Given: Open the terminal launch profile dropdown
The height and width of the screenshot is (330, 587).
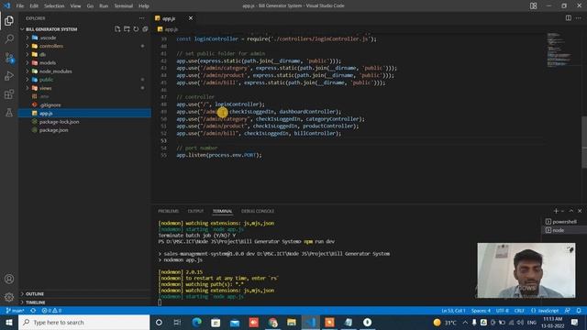Looking at the screenshot, I should point(562,211).
